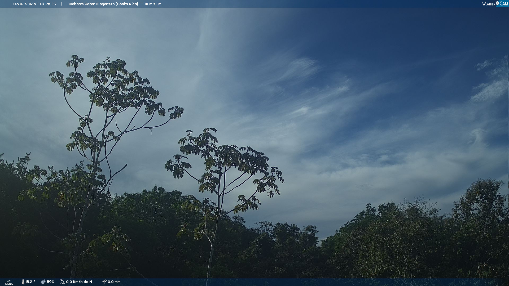
Task: Click the 18.2° temperature reading
Action: 30,282
